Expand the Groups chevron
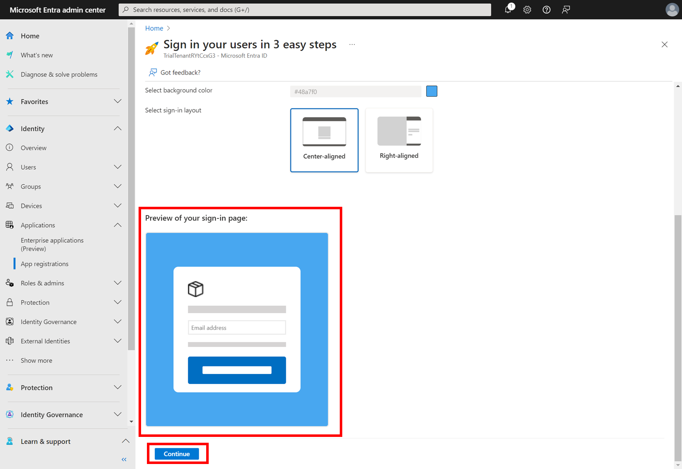The width and height of the screenshot is (682, 469). click(118, 186)
